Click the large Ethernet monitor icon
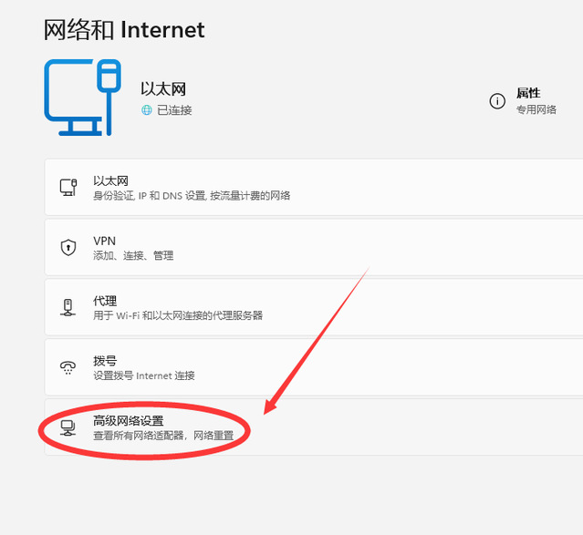The width and height of the screenshot is (583, 535). click(82, 98)
